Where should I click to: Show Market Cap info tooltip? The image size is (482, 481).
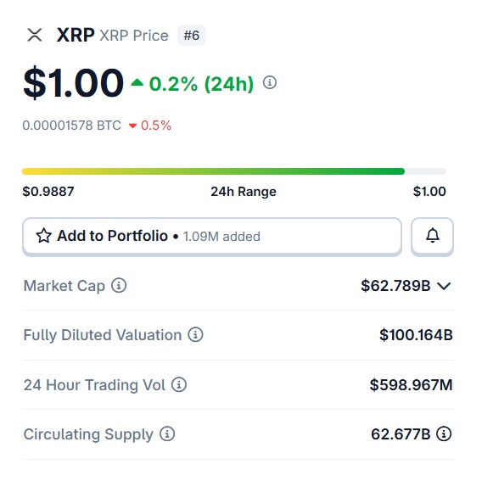[x=119, y=285]
